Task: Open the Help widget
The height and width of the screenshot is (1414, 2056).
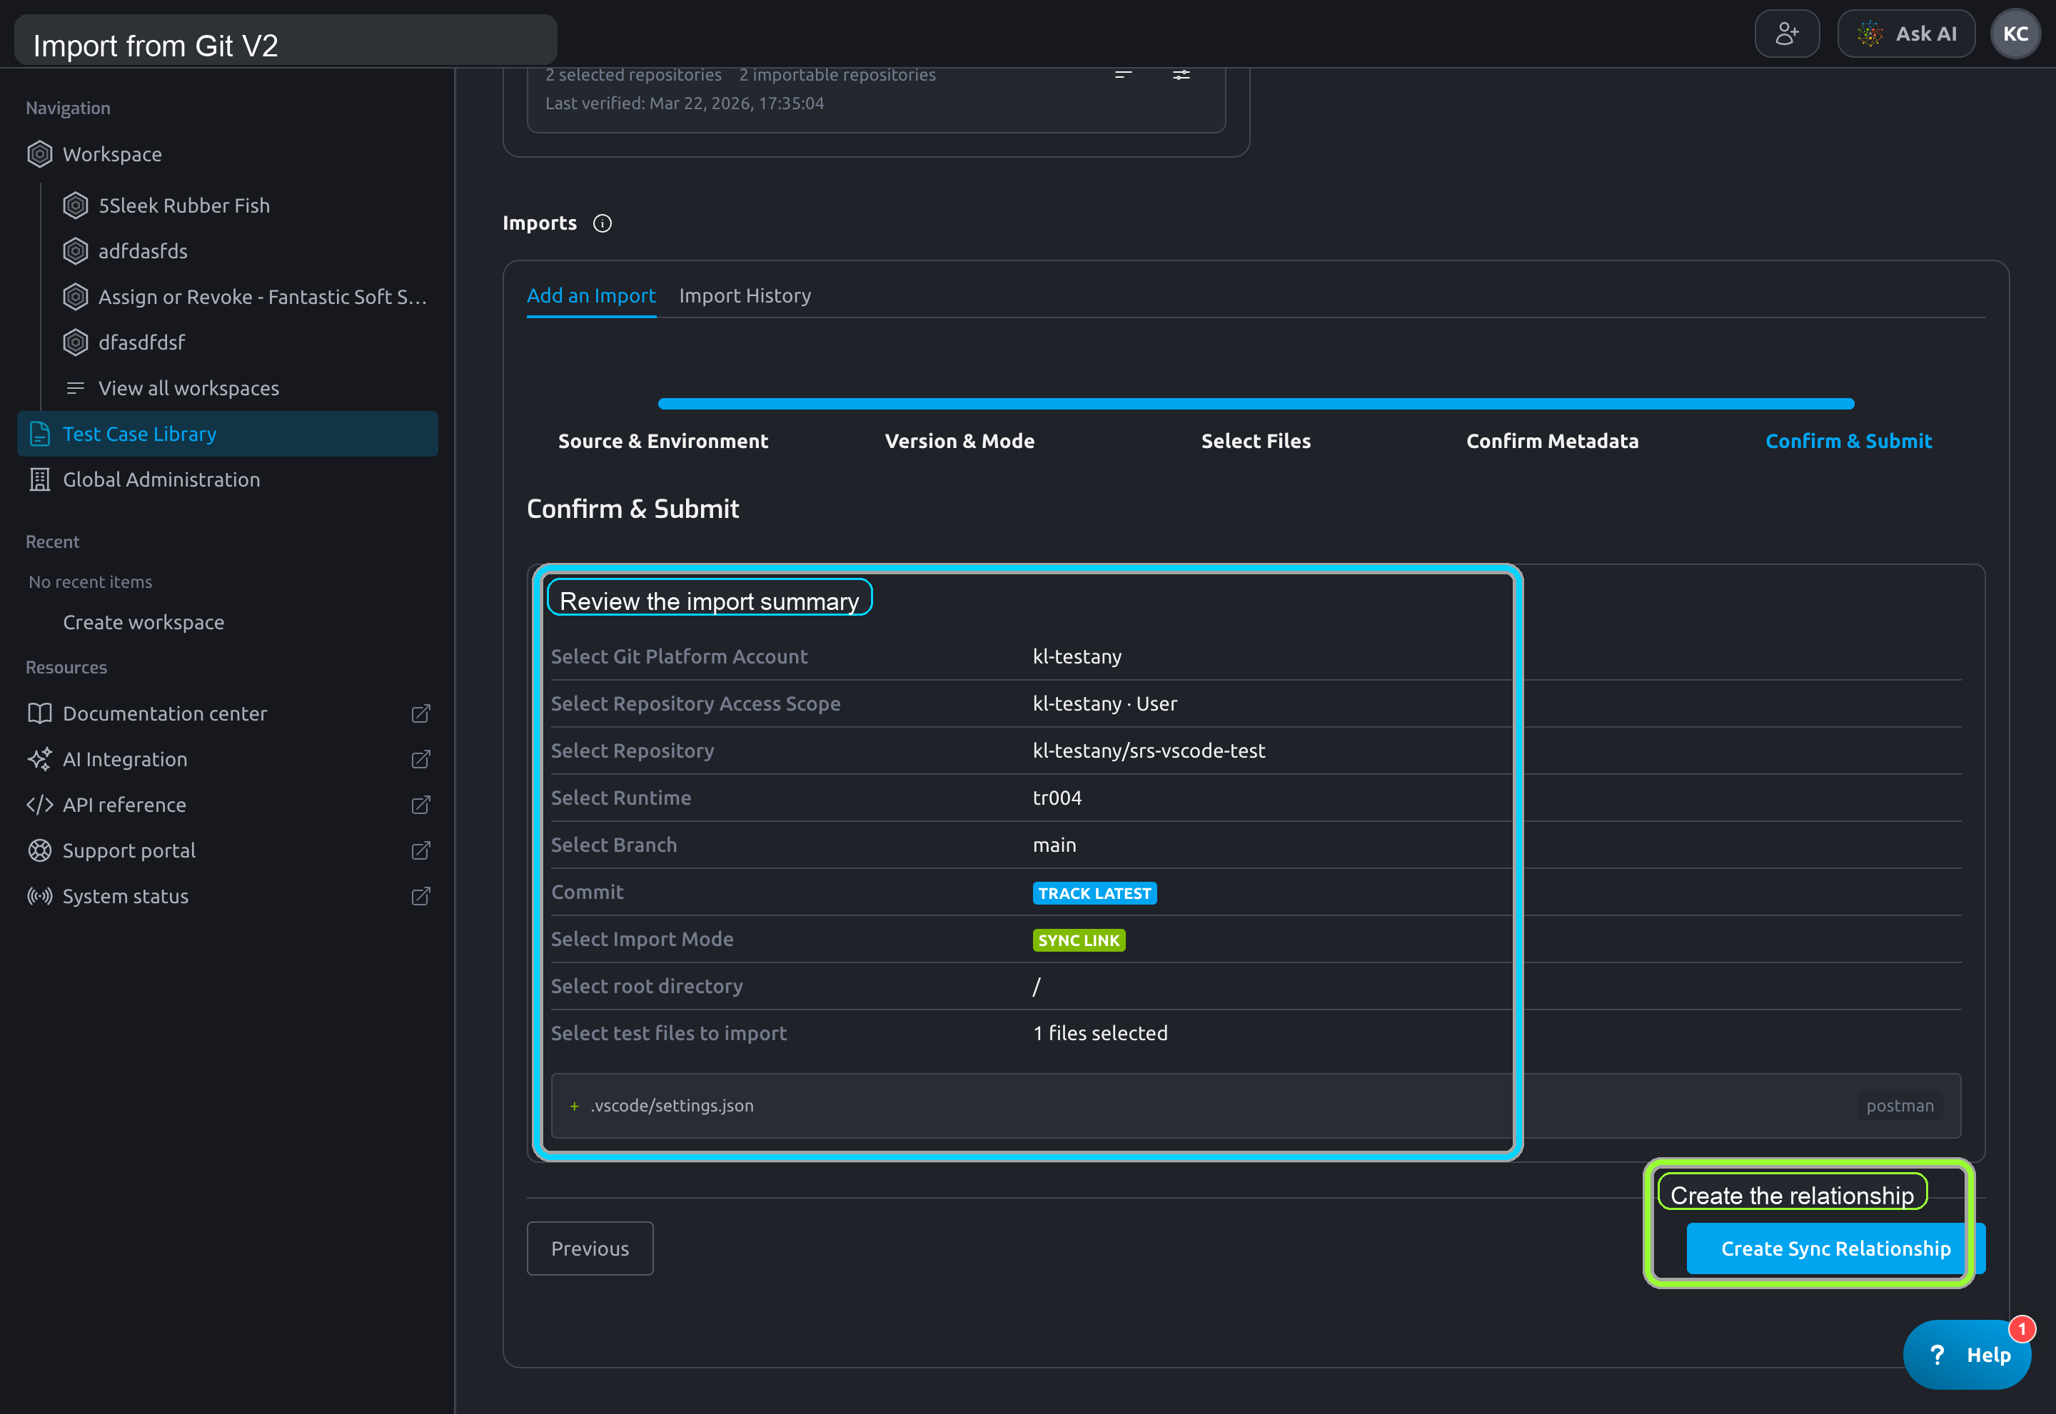Action: point(1967,1355)
